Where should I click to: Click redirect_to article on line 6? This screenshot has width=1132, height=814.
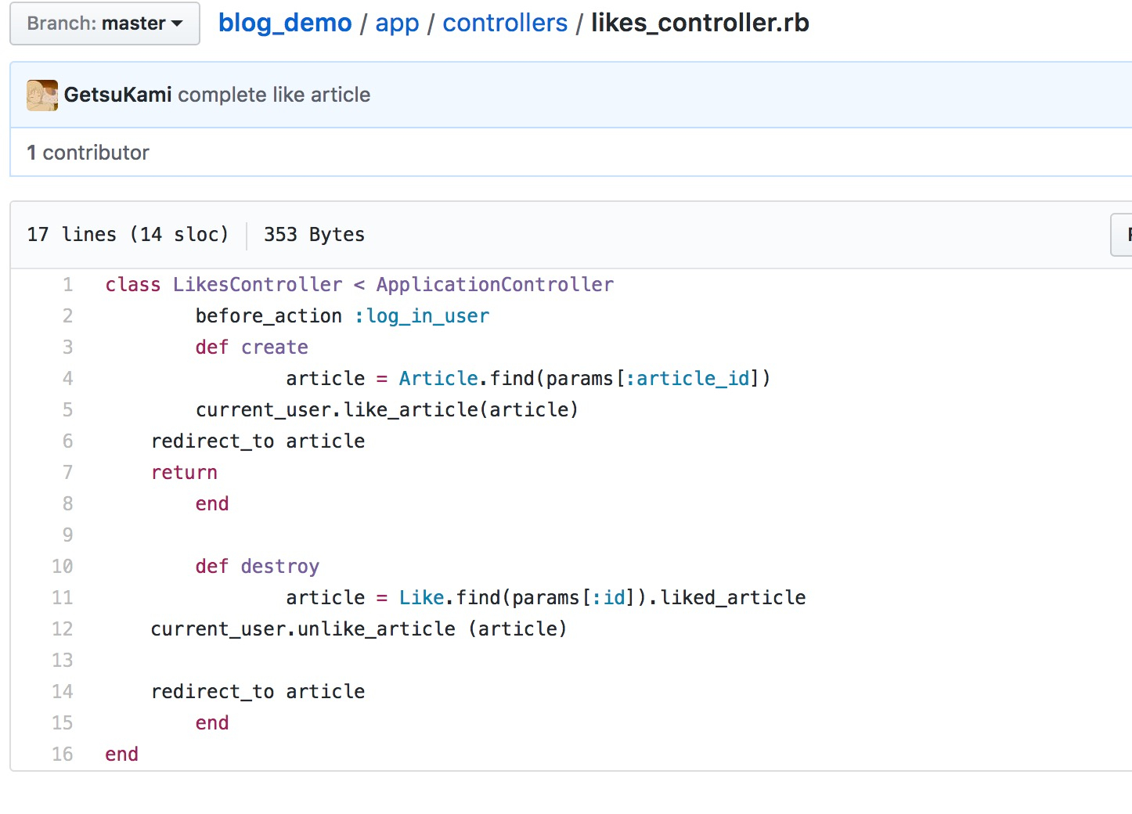258,441
